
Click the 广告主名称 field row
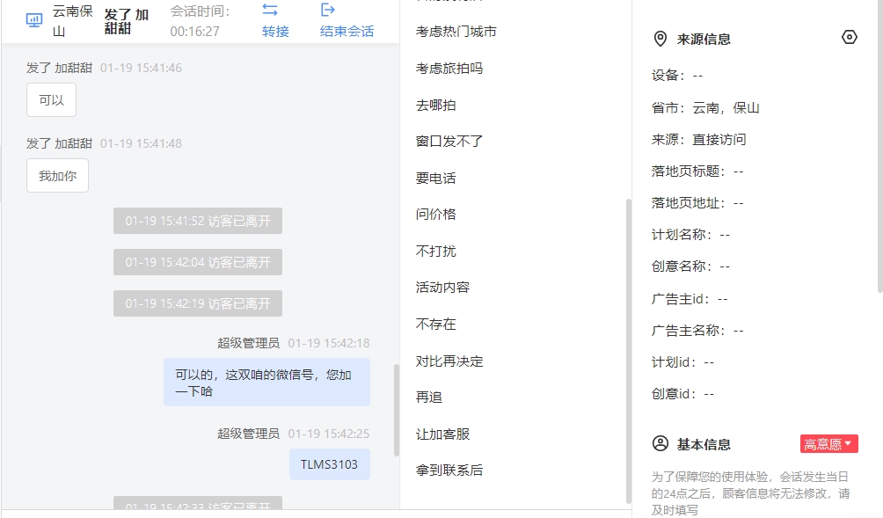click(x=697, y=331)
